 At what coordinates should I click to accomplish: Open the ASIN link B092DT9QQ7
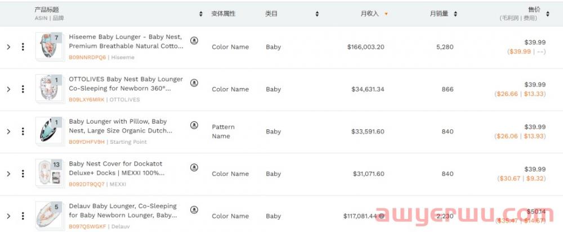pyautogui.click(x=87, y=184)
